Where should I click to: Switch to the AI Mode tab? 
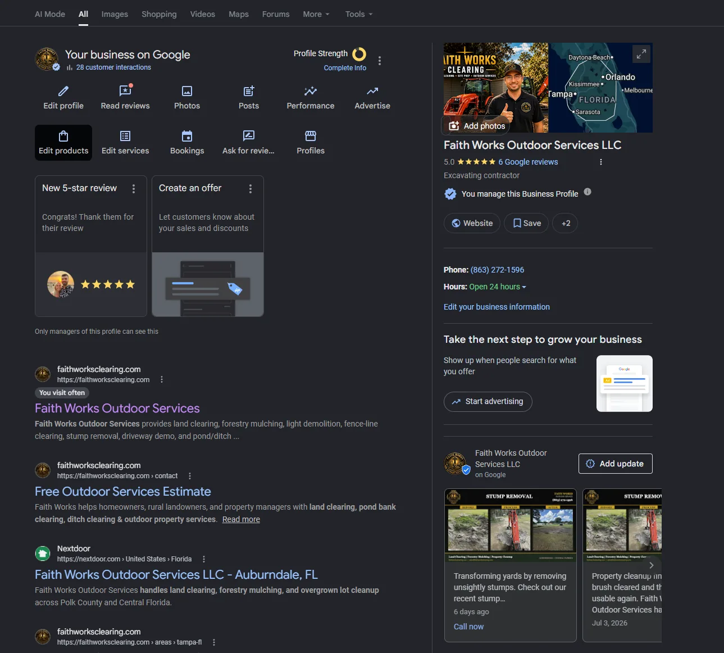pos(50,14)
